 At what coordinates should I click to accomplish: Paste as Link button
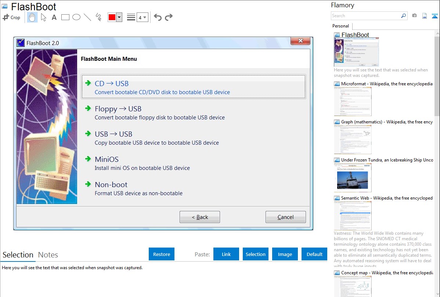226,254
